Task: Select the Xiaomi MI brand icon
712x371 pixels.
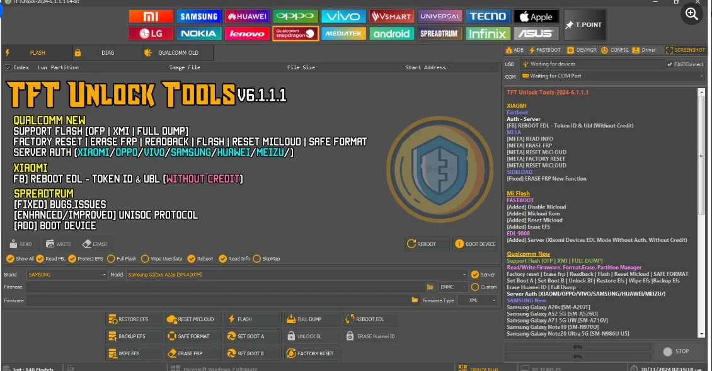Action: 151,16
